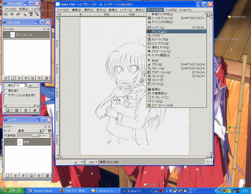The image size is (251, 194).
Task: Adjust the 不透明度 opacity slider in Layers dialog
Action: point(28,136)
